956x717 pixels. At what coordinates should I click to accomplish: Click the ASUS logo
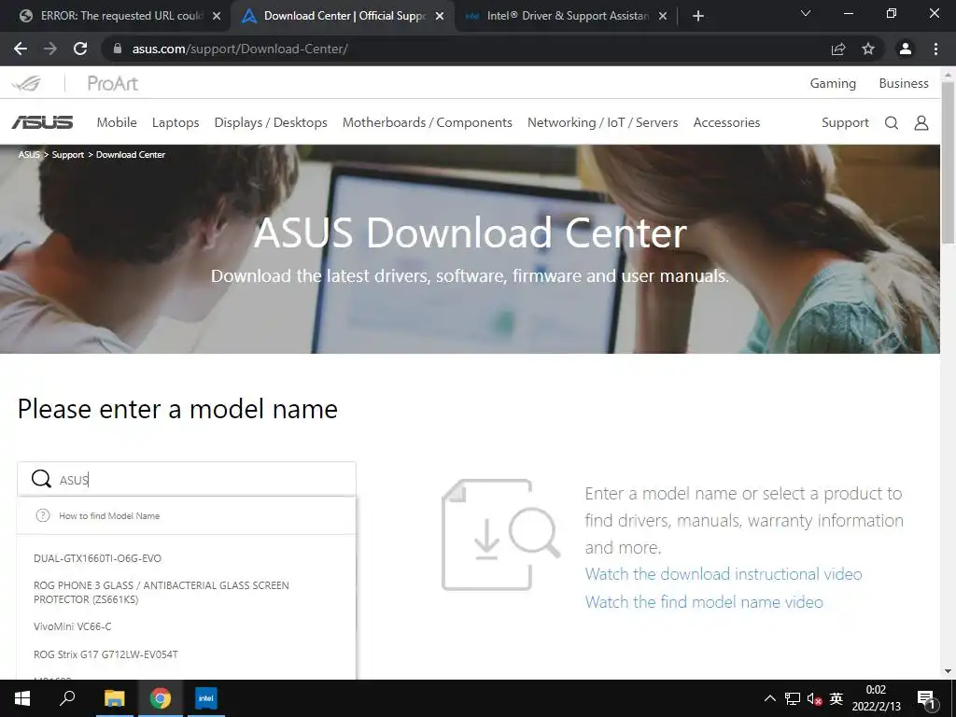pos(42,122)
